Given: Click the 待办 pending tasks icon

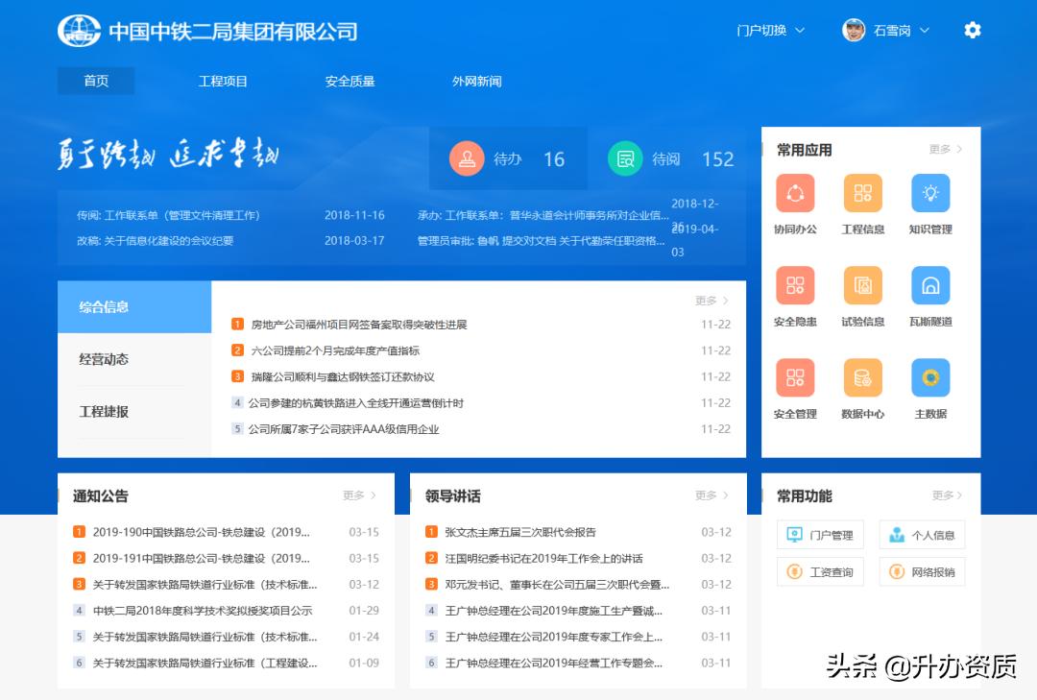Looking at the screenshot, I should (468, 159).
